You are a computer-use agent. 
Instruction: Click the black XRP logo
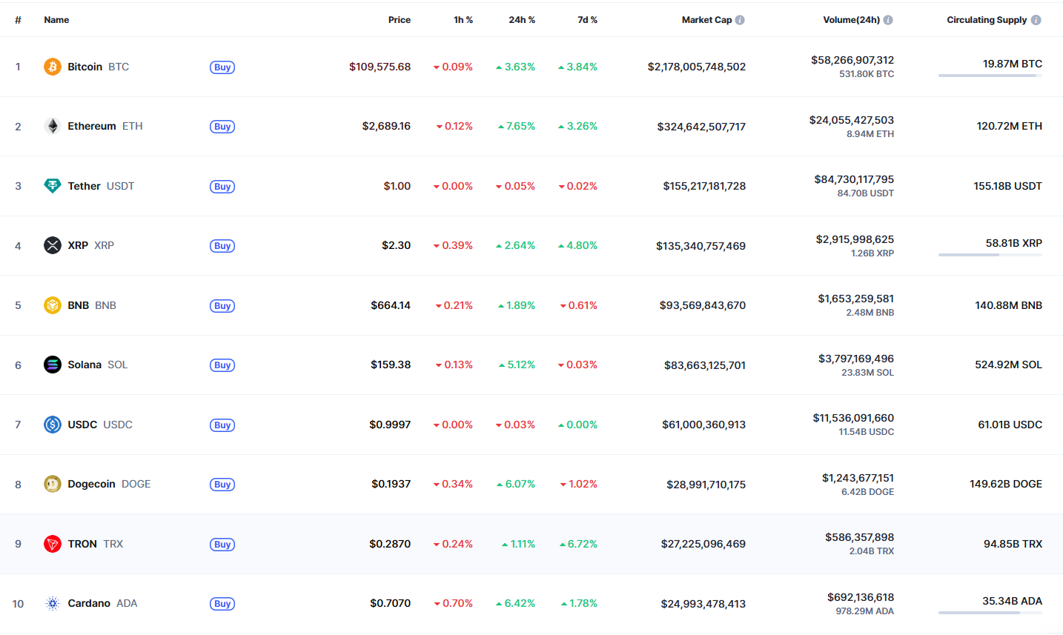(x=53, y=245)
